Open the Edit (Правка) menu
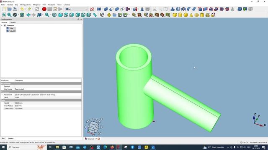The height and width of the screenshot is (150, 268). (10, 5)
